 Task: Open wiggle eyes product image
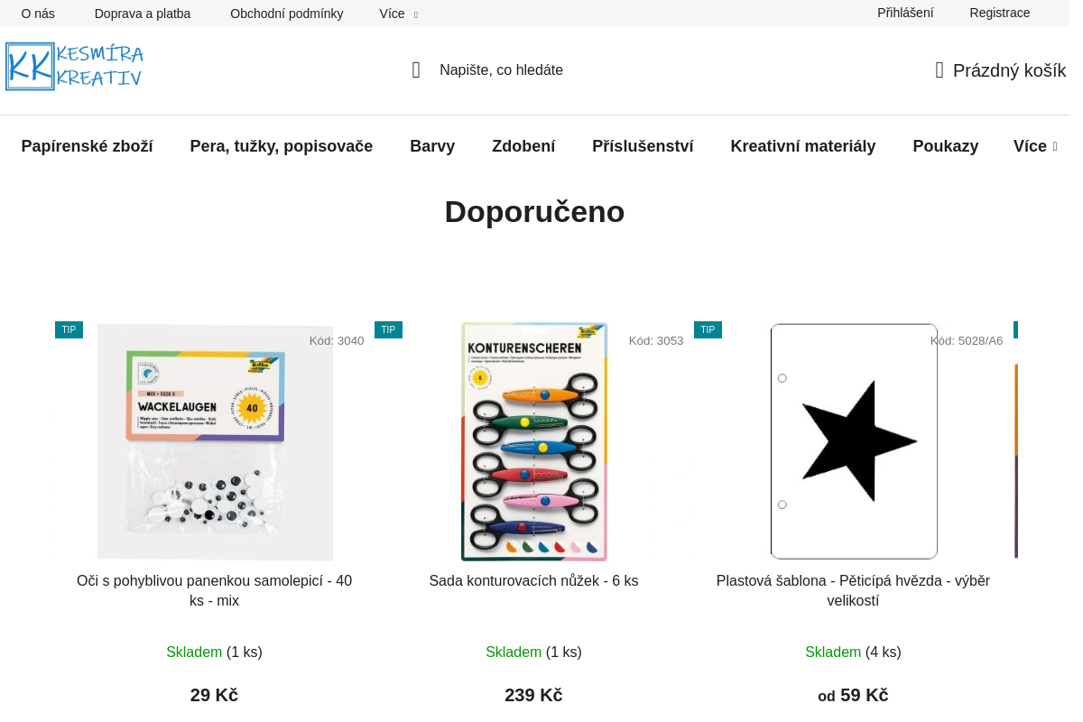215,442
